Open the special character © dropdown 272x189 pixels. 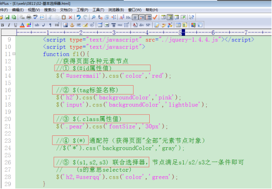pos(92,25)
